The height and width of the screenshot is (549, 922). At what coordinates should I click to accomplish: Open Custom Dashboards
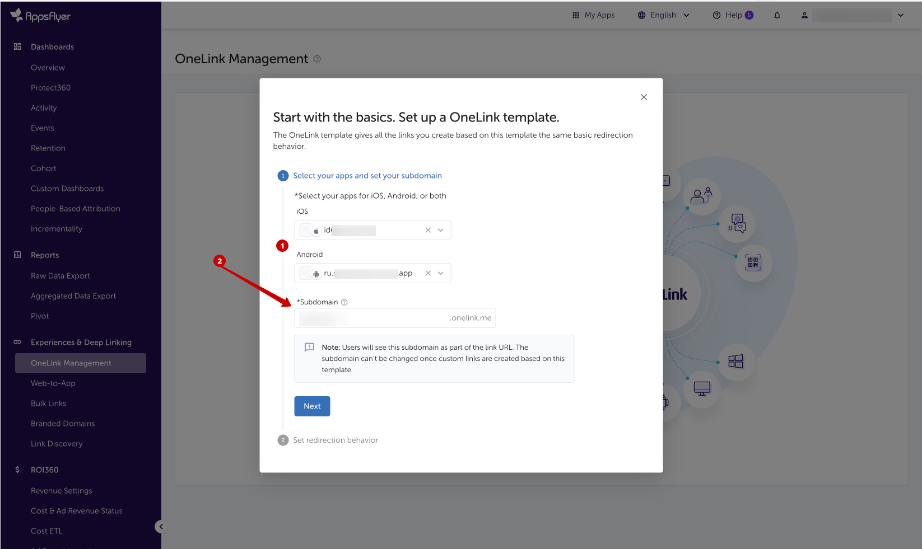pyautogui.click(x=67, y=189)
